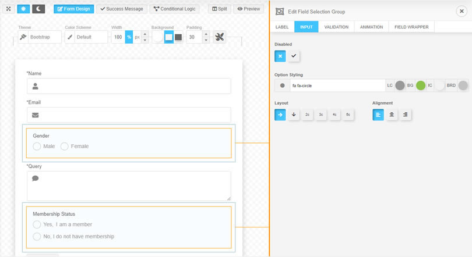This screenshot has height=257, width=472.
Task: Click the envelope icon in Email field
Action: [35, 115]
